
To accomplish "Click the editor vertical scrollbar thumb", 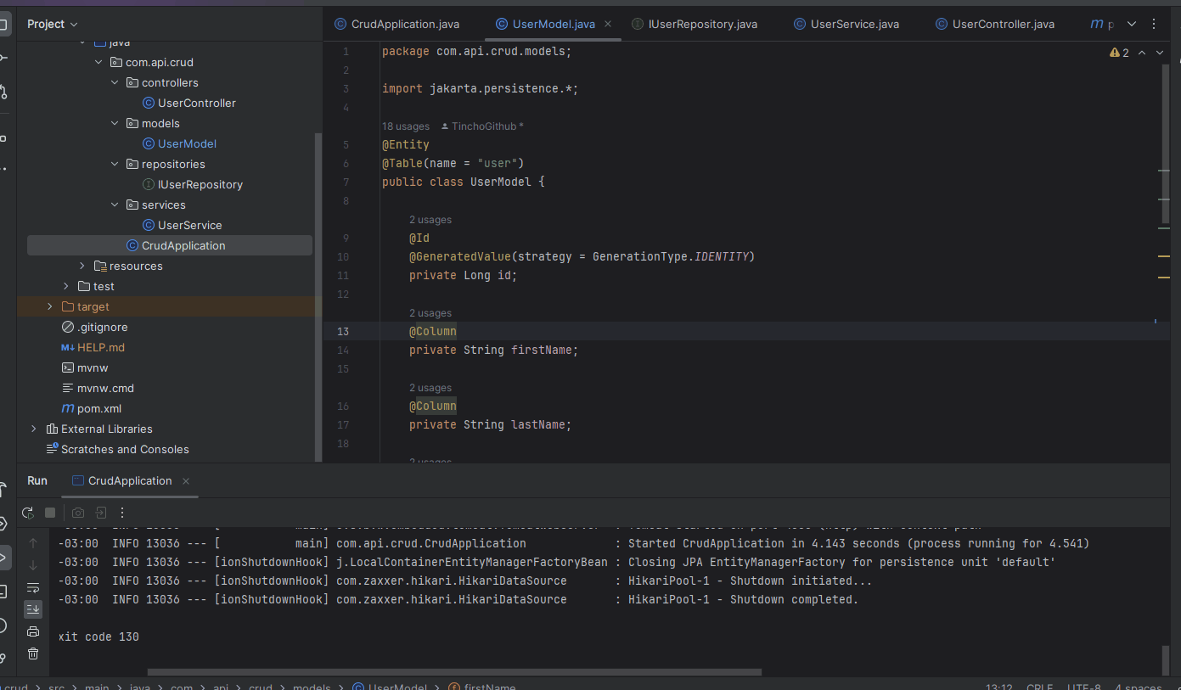I will [x=1165, y=146].
